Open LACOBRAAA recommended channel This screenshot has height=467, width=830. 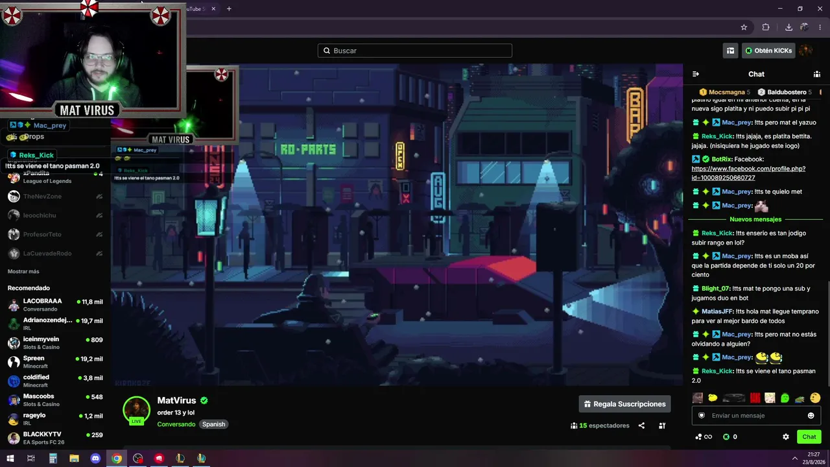point(55,305)
